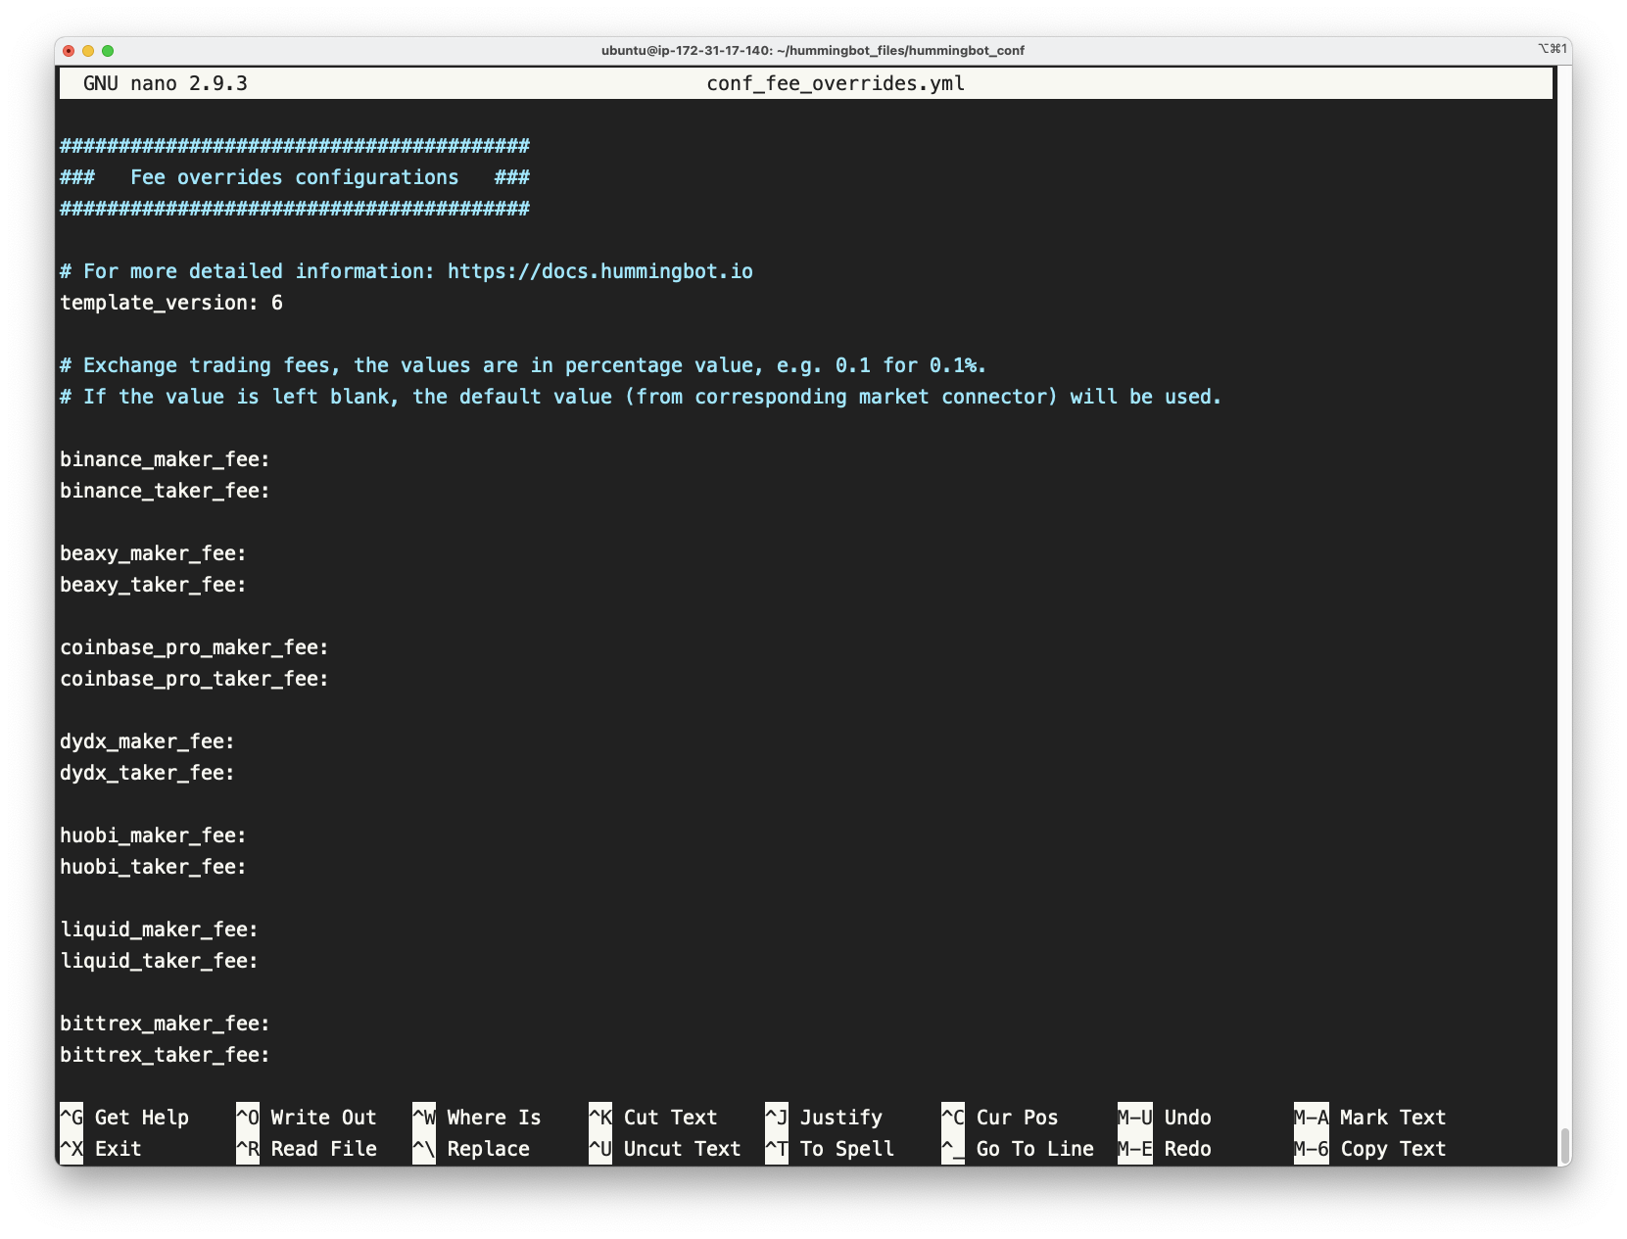Click the ^T To Spell shortcut
Screen dimensions: 1627x1239
point(830,1149)
